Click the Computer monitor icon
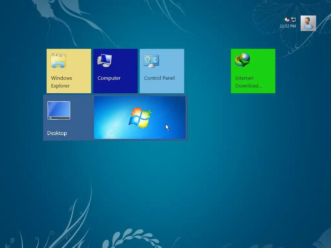The image size is (331, 248). pos(105,60)
